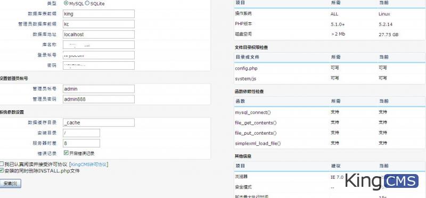
Task: Click the > 2 Mb required space value
Action: (338, 34)
